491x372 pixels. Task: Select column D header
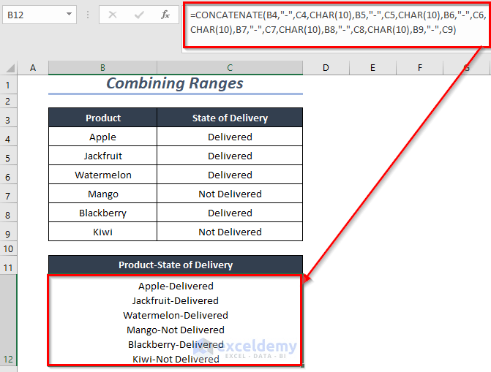(326, 67)
